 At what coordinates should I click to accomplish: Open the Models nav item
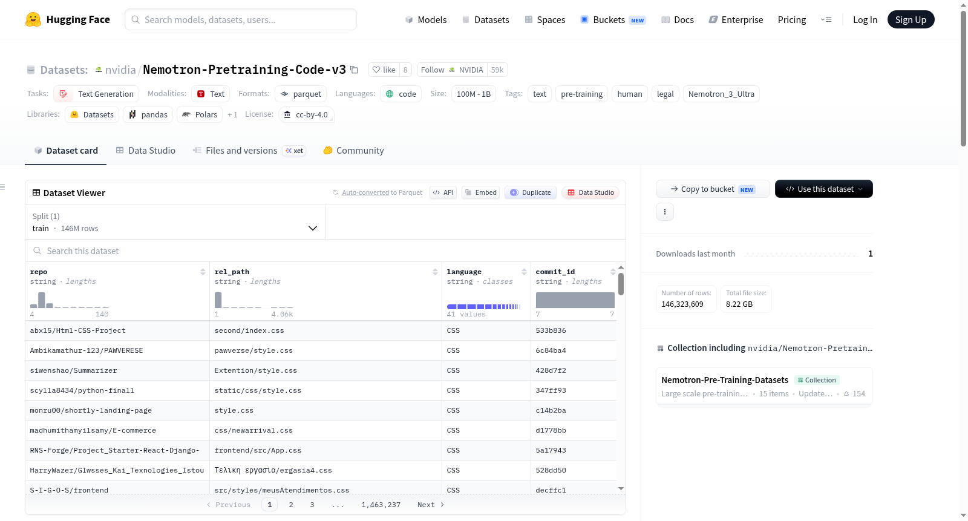(x=425, y=20)
